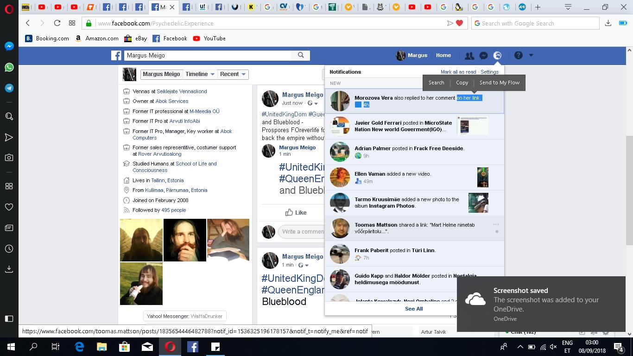Go to Facebook Home
633x356 pixels.
pyautogui.click(x=443, y=55)
